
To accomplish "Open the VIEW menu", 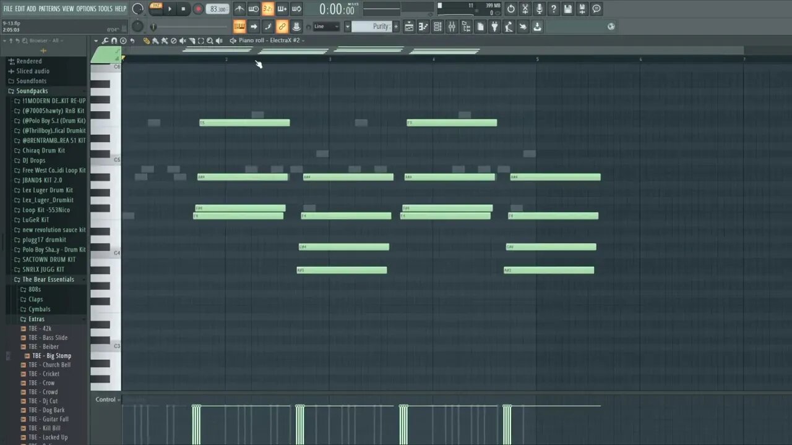I will (68, 9).
